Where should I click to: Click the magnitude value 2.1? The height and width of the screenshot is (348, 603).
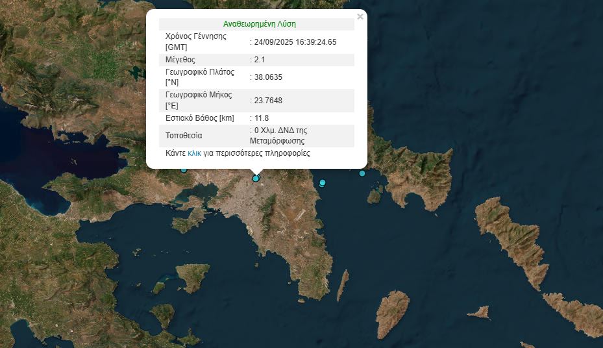[260, 60]
